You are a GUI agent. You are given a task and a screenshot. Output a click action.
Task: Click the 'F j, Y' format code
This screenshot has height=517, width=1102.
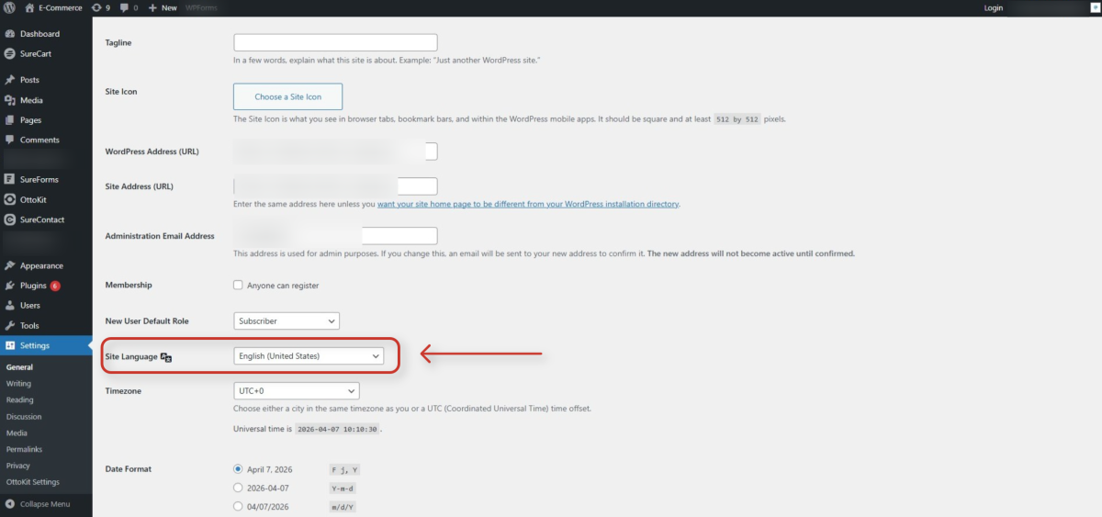(x=344, y=469)
